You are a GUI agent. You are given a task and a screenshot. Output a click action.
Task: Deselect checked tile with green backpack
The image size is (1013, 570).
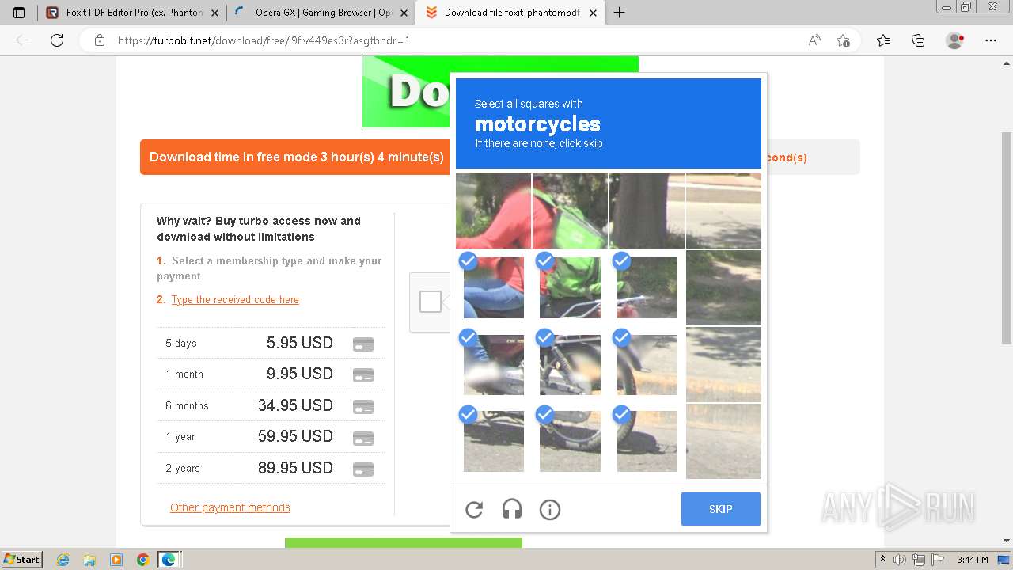coord(570,287)
